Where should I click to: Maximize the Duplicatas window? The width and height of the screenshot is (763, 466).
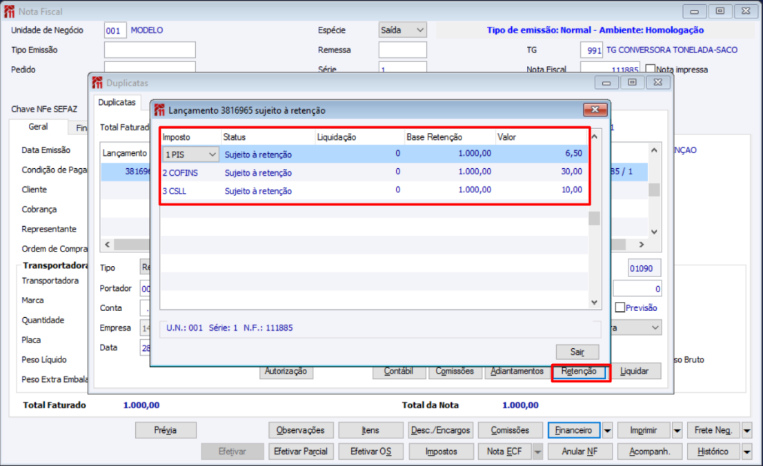632,83
